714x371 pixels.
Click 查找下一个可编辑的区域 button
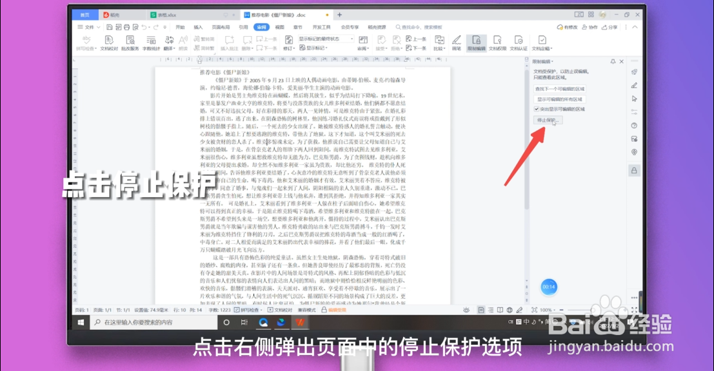[560, 89]
